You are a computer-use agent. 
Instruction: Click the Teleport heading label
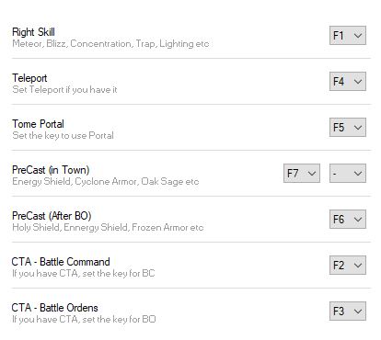(x=29, y=78)
